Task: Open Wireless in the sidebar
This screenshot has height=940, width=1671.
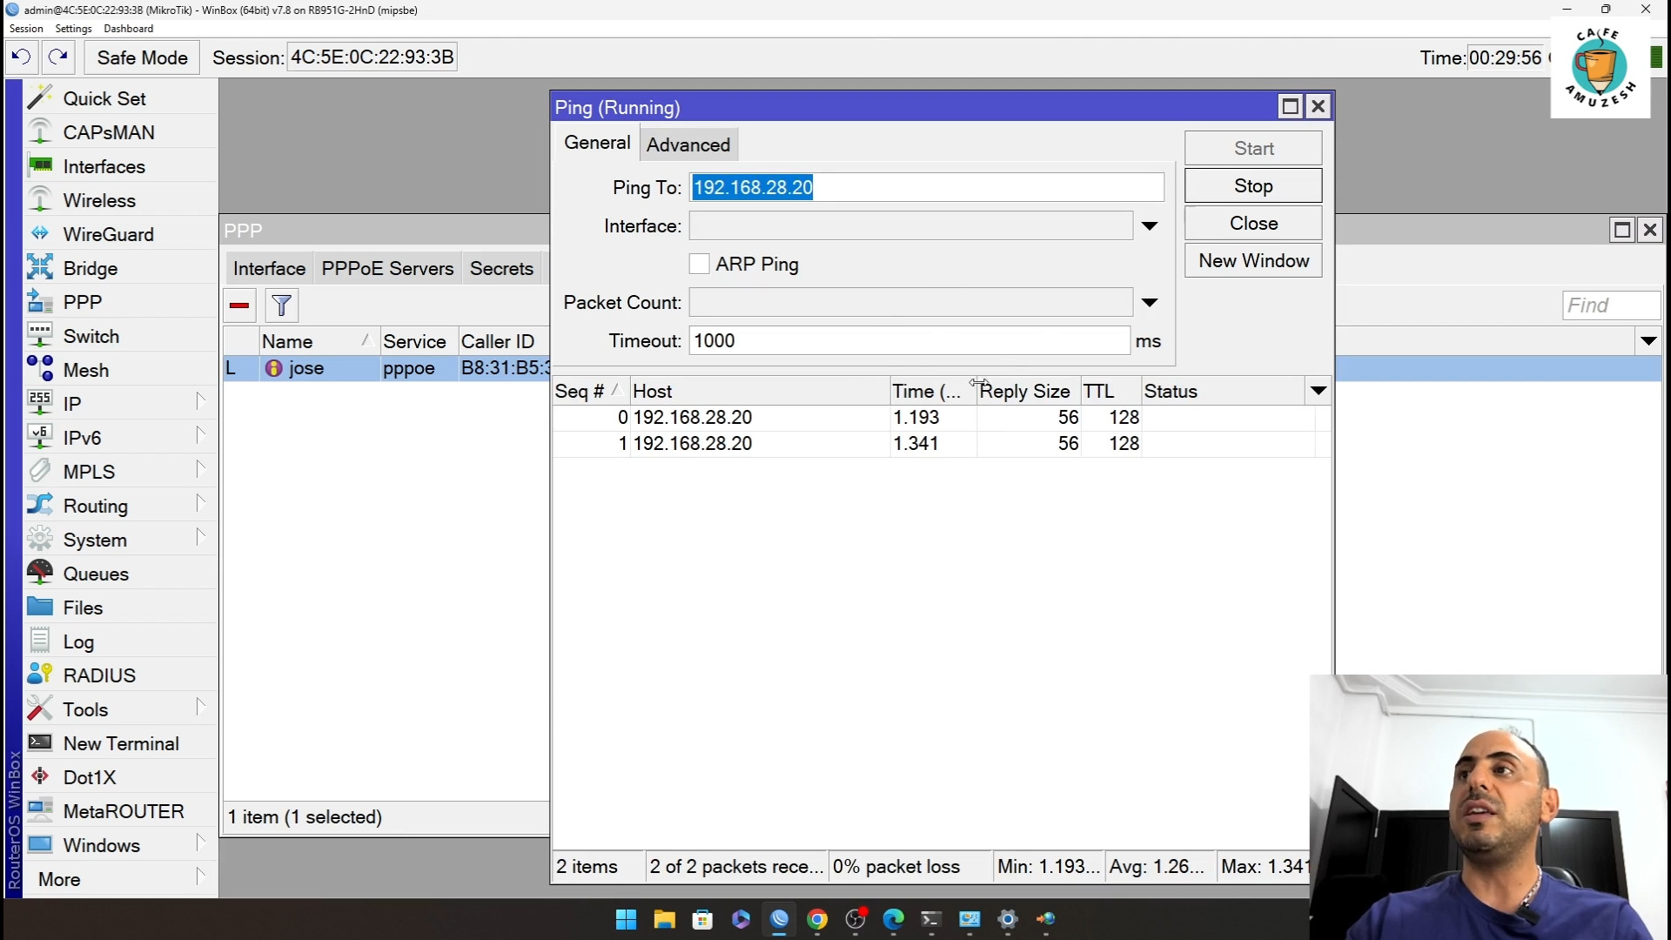Action: coord(121,200)
